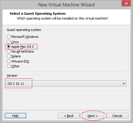Click the Select a Guest Operating System heading

coord(38,14)
